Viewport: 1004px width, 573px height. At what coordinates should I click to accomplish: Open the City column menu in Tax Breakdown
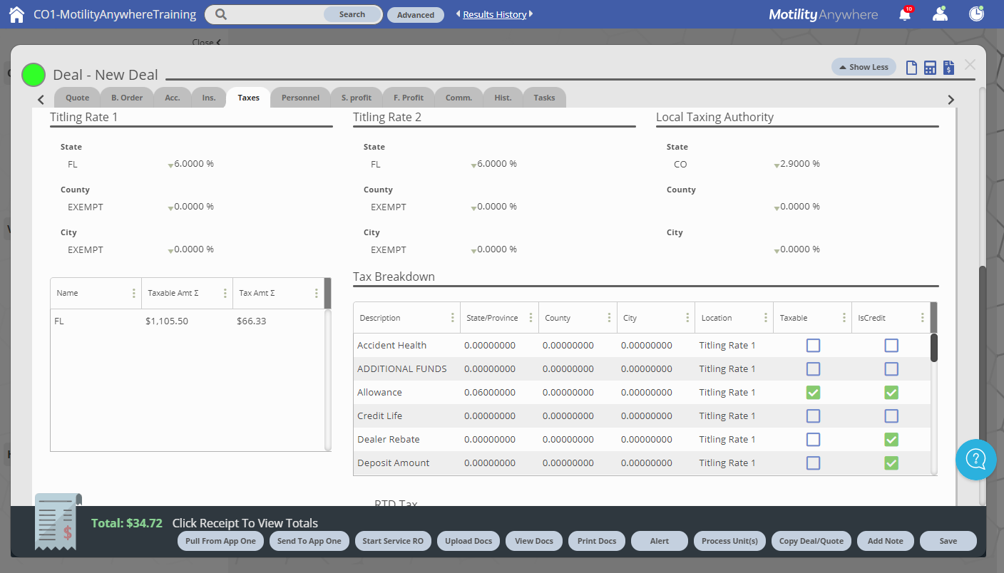coord(687,318)
